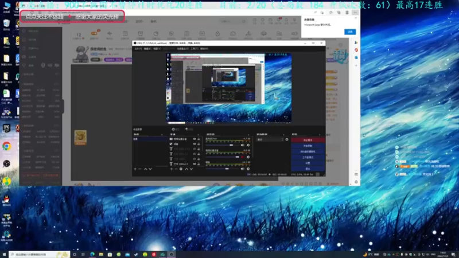Open source properties gear in Sources panel
Screen dimensions: 459x258
(181, 169)
